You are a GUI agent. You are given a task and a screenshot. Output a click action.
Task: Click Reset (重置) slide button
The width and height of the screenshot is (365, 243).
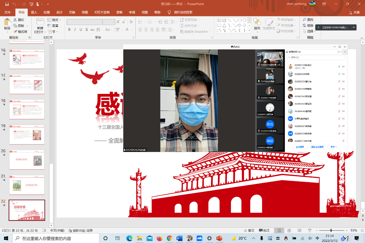(53, 26)
